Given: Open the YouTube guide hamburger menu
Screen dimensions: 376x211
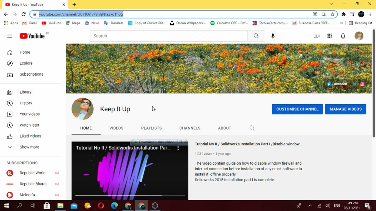Looking at the screenshot, I should 10,36.
